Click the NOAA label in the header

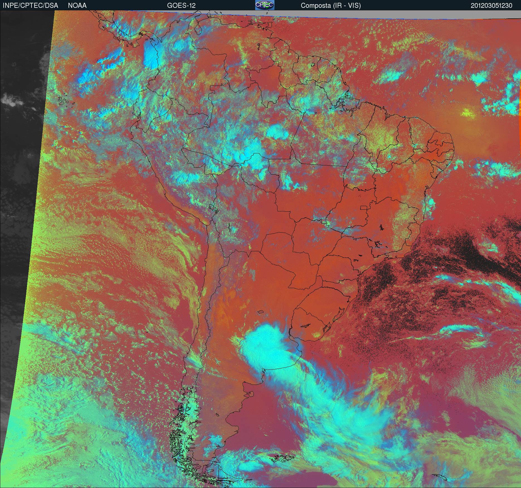click(x=77, y=6)
